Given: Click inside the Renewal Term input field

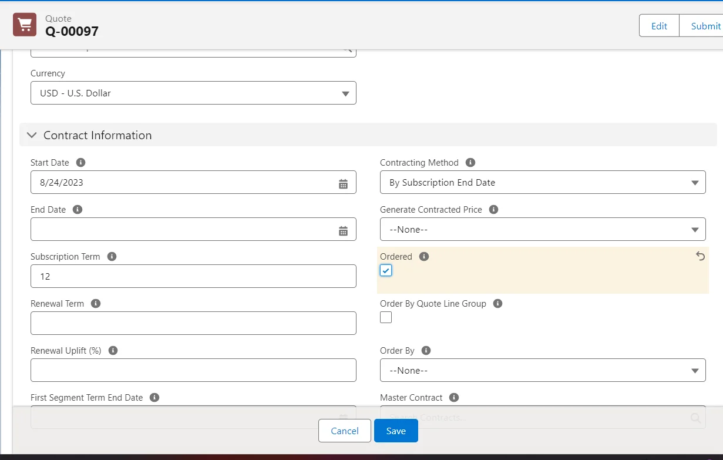Looking at the screenshot, I should click(x=193, y=323).
